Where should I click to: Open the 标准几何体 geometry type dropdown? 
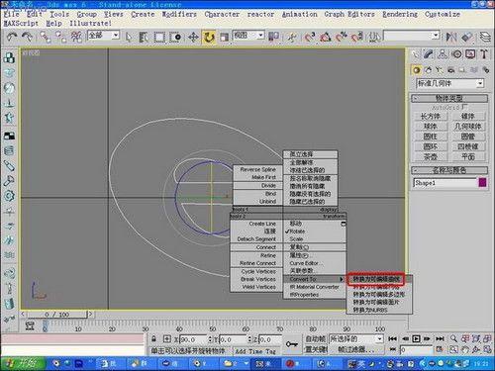point(450,83)
